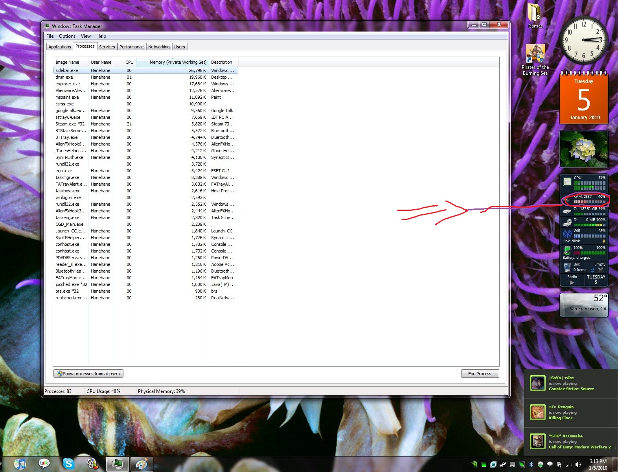This screenshot has height=472, width=618.
Task: Click the Task Manager taskbar button
Action: (x=117, y=464)
